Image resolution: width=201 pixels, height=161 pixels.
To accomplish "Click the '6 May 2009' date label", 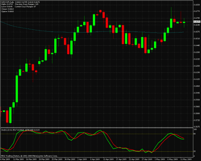I will coord(173,159).
